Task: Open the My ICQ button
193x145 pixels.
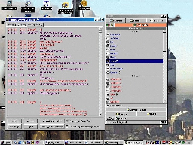Action: [x=151, y=114]
